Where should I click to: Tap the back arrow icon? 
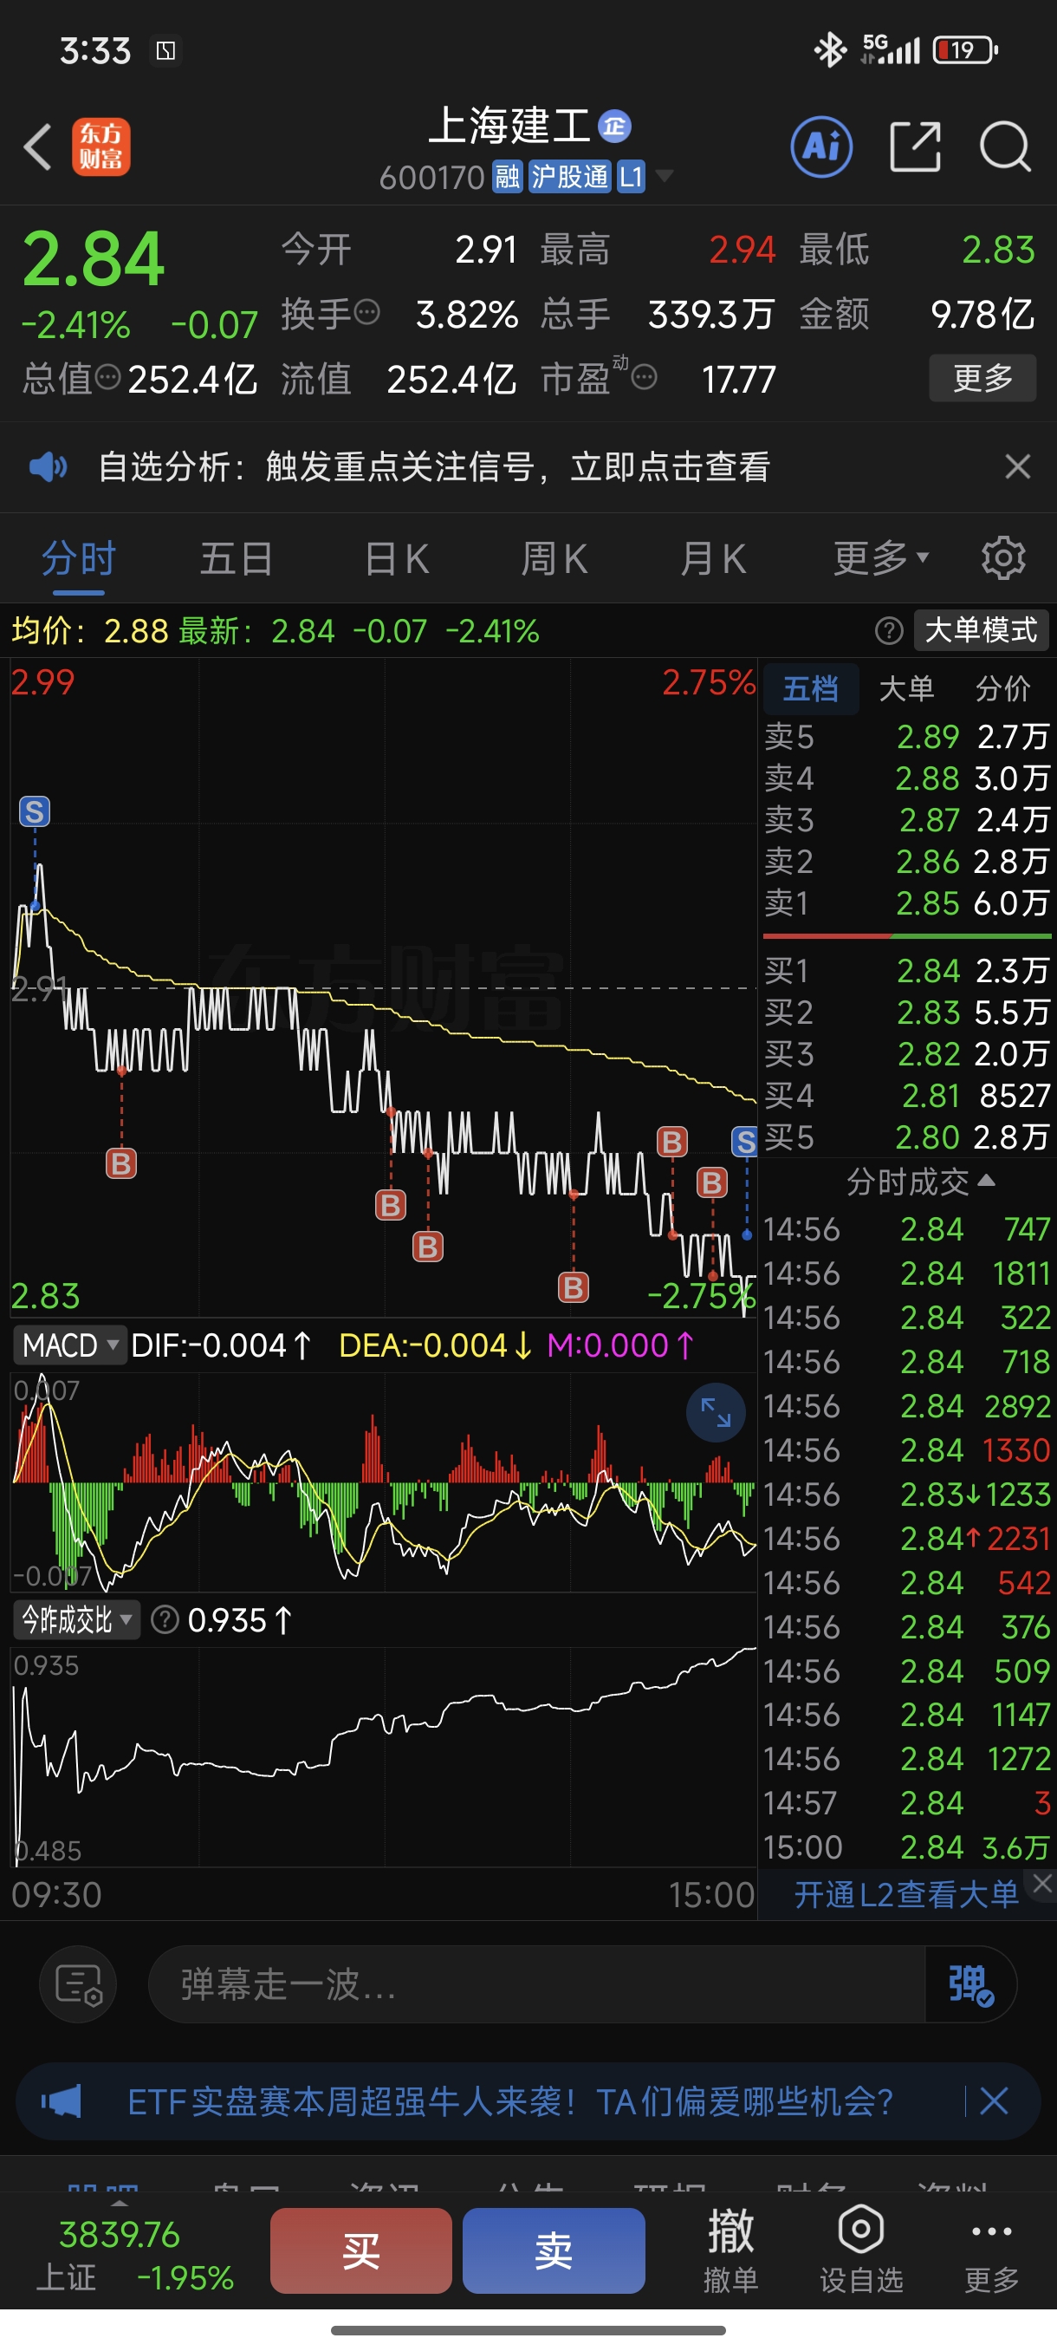tap(37, 146)
